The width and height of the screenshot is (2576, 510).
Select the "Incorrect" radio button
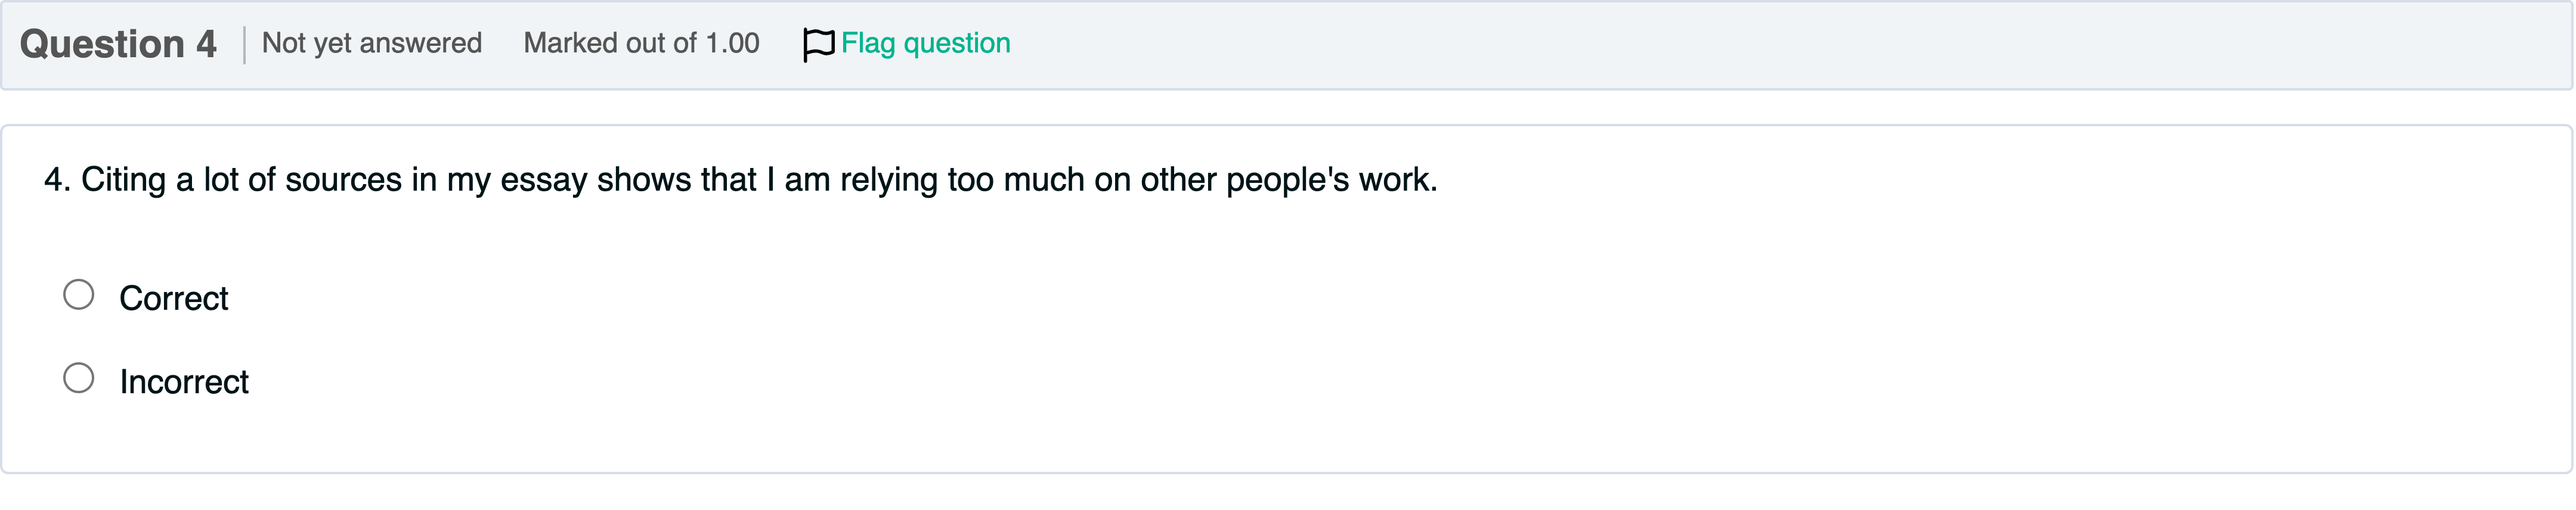(x=79, y=378)
